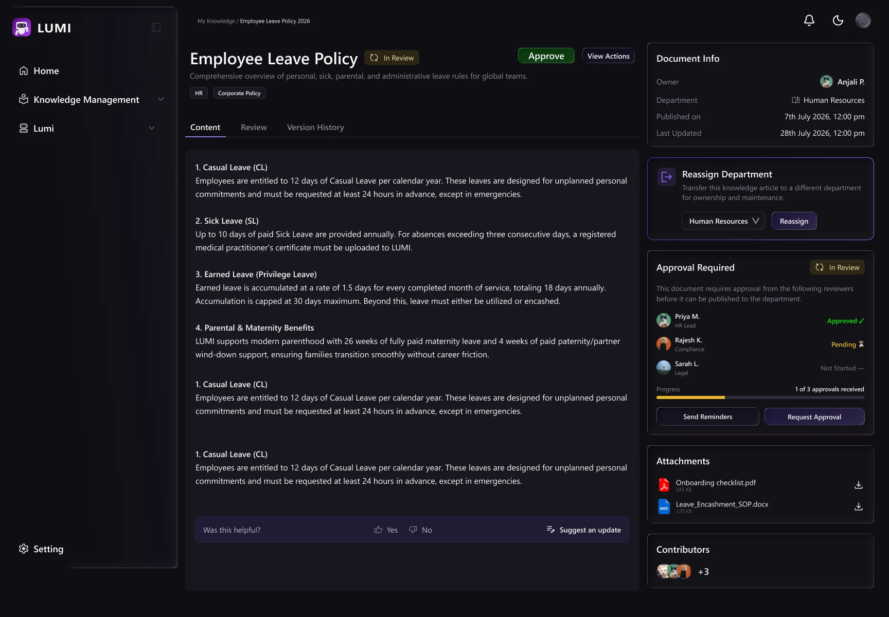
Task: Click Not Started status for Sarah L.
Action: pos(842,368)
